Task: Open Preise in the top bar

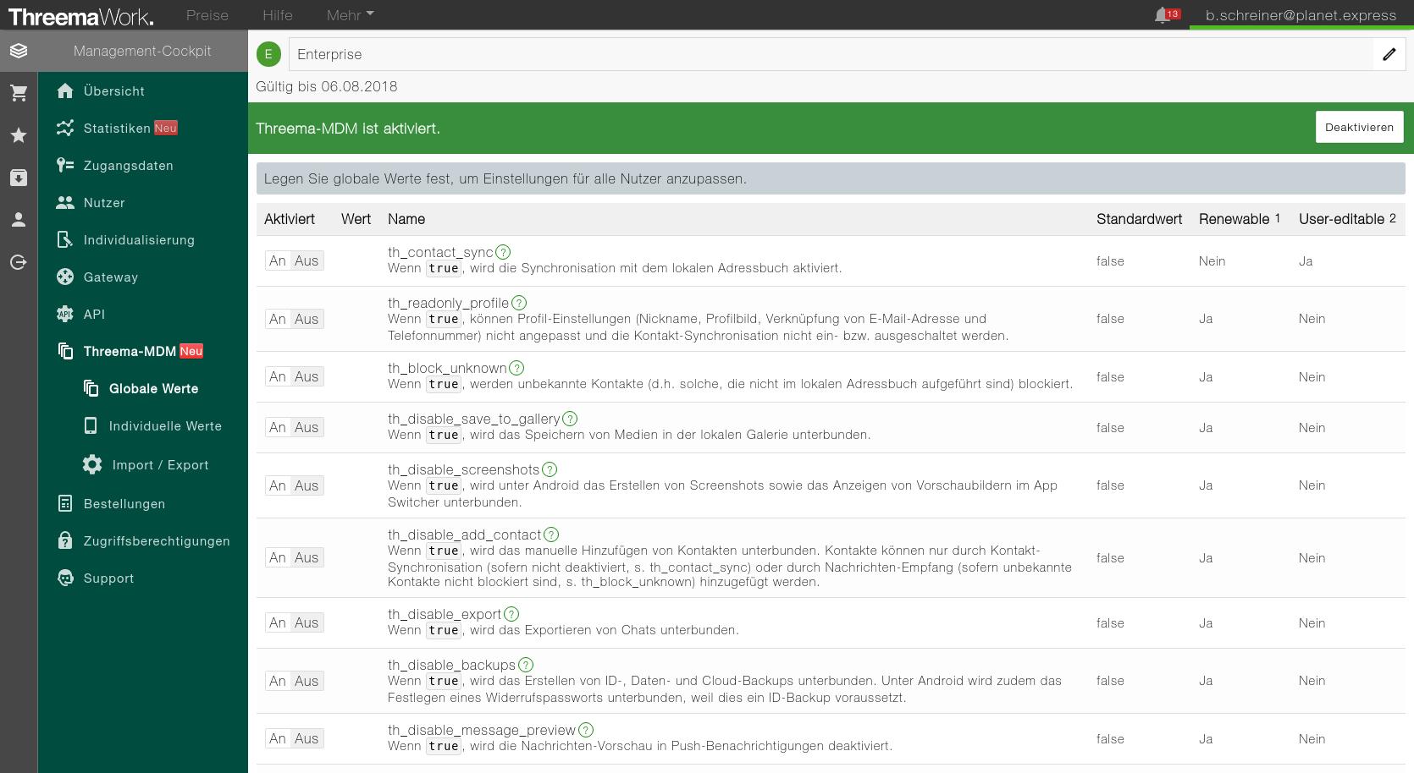Action: [207, 15]
